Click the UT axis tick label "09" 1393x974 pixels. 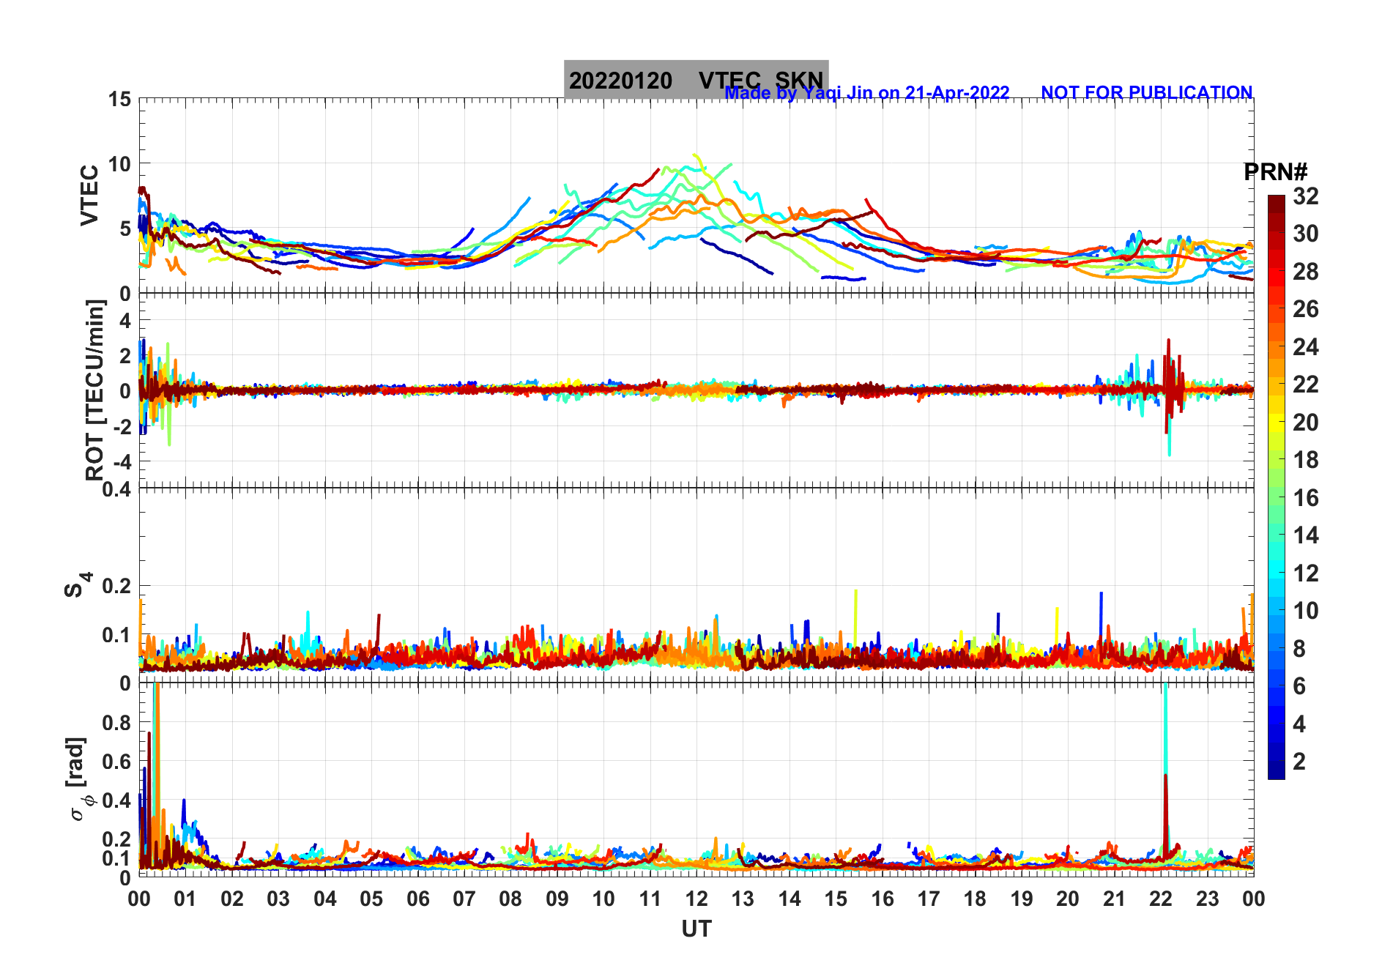pyautogui.click(x=557, y=899)
